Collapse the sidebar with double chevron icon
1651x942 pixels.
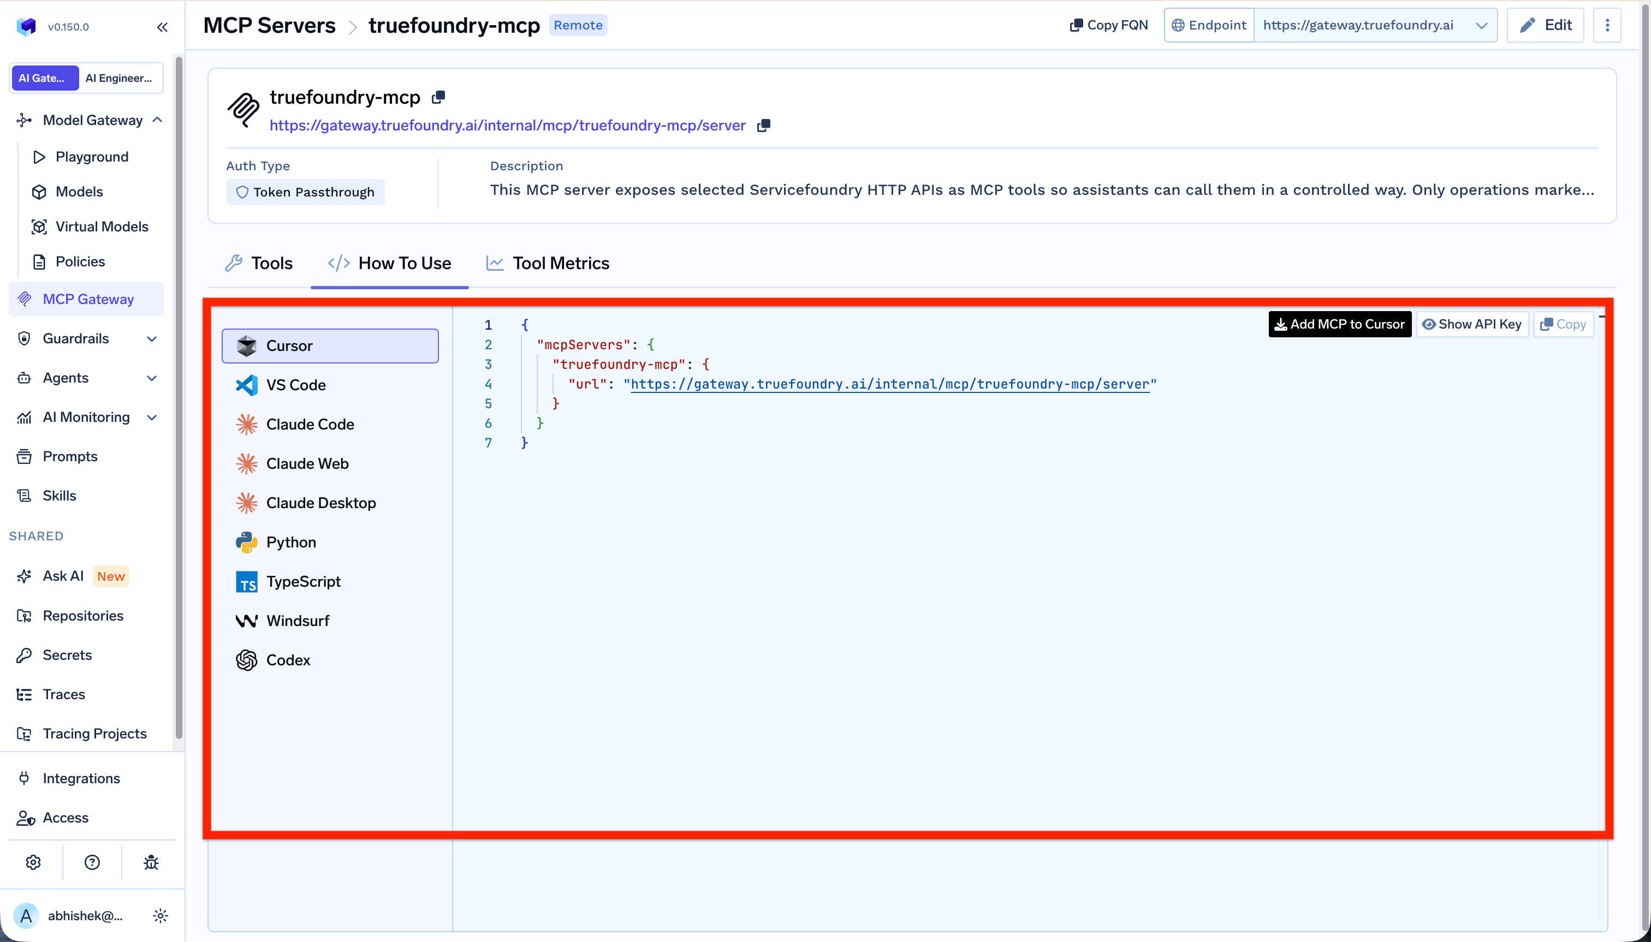[x=162, y=27]
